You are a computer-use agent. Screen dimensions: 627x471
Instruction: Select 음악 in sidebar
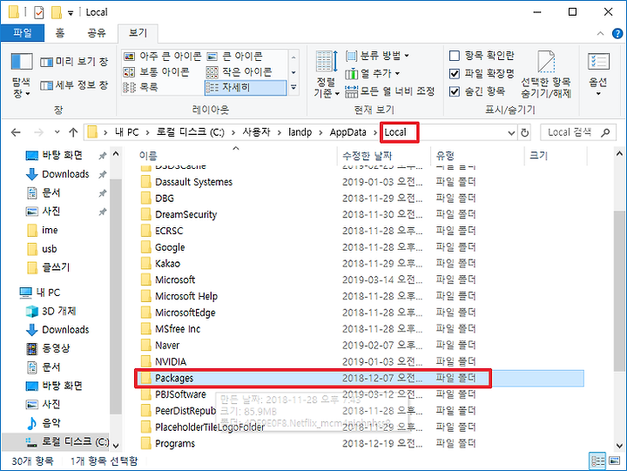44,423
